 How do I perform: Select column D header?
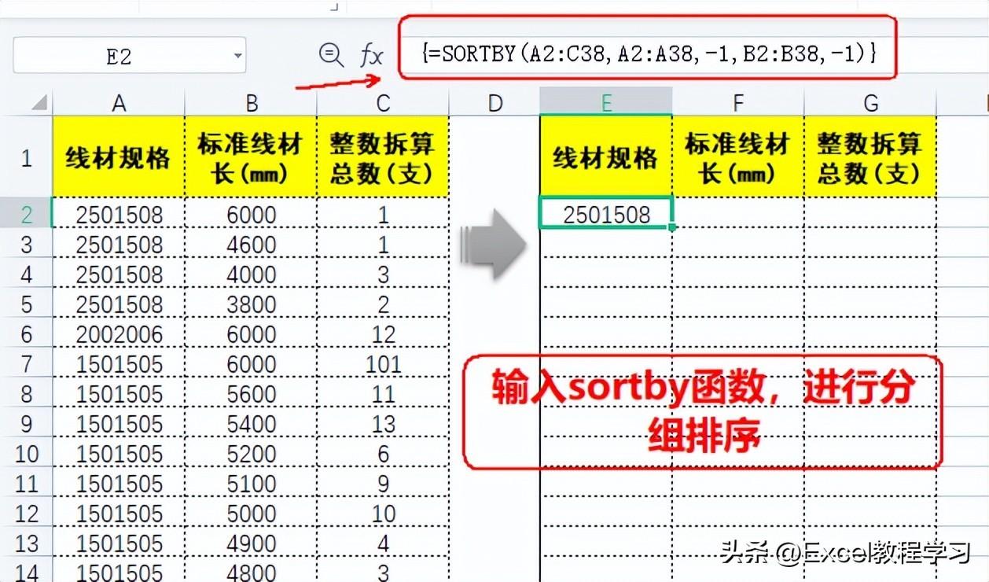pos(495,103)
